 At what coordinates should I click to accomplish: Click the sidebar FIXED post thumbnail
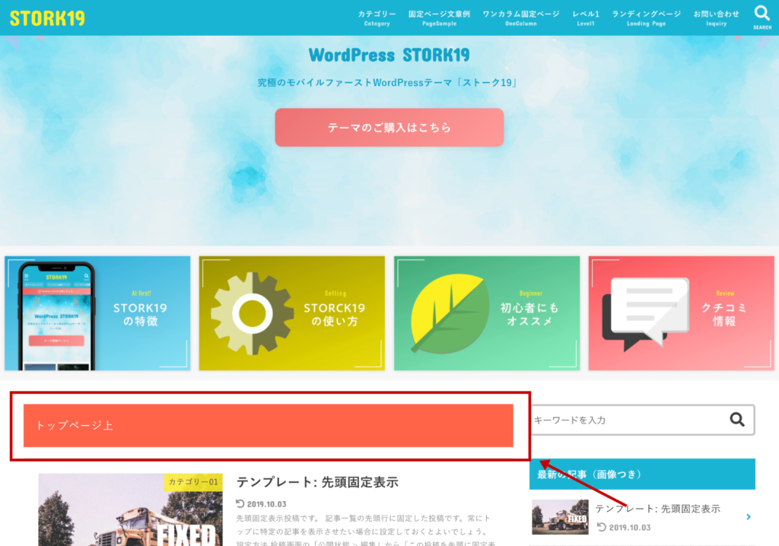(x=560, y=516)
